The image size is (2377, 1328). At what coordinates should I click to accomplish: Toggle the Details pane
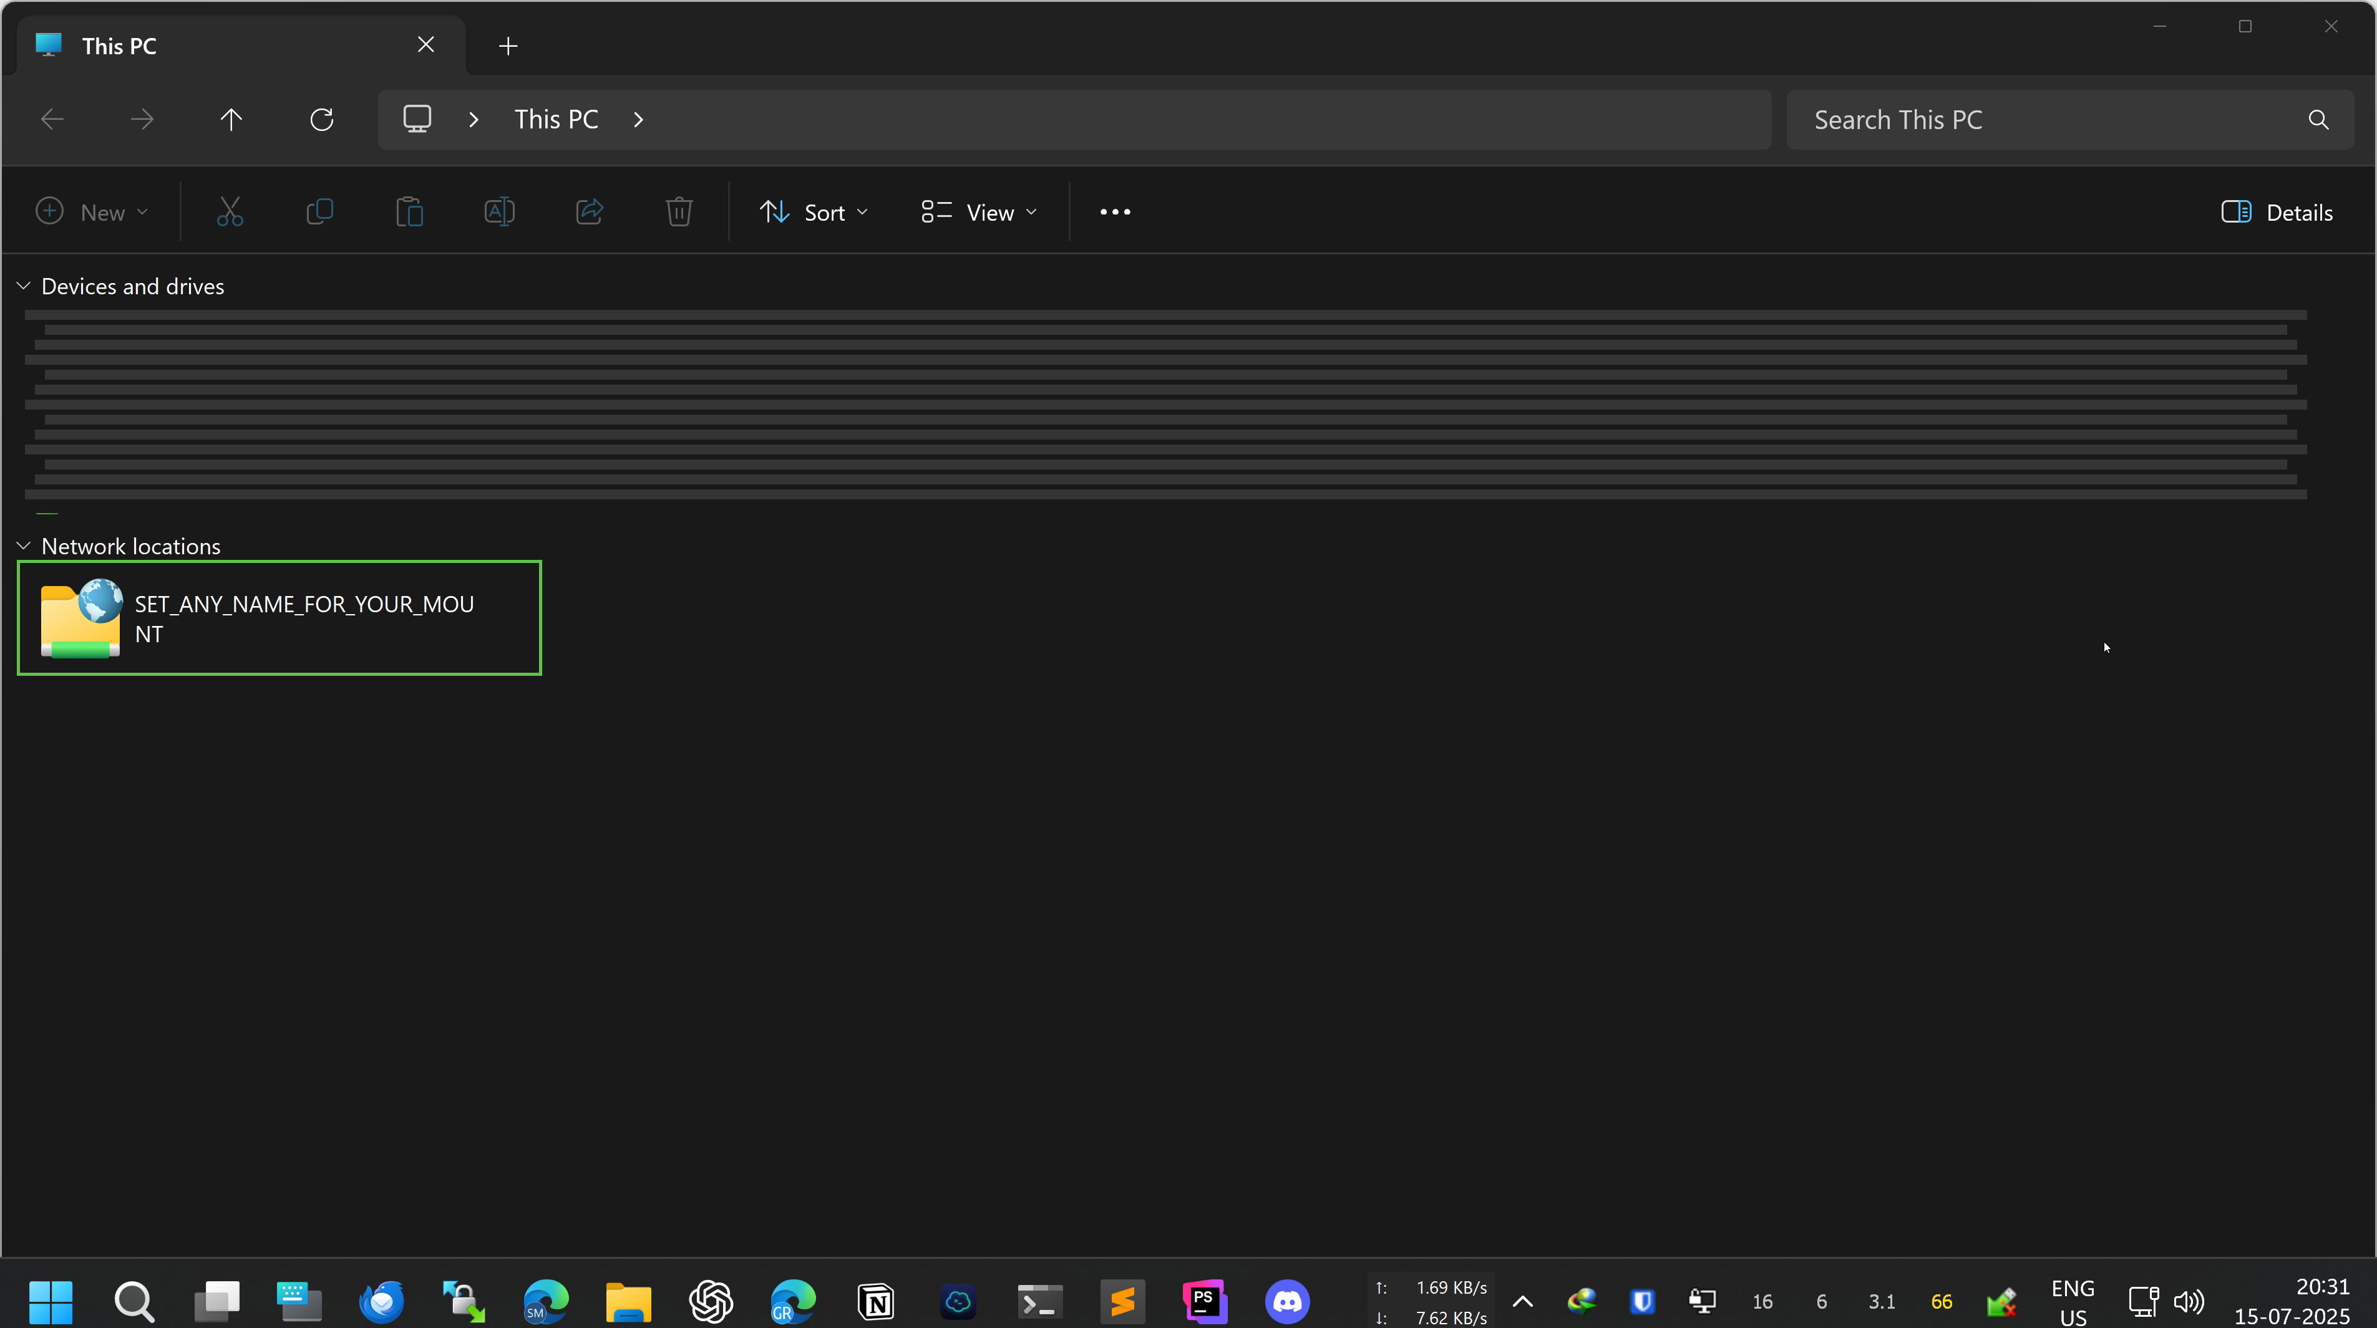pyautogui.click(x=2277, y=212)
